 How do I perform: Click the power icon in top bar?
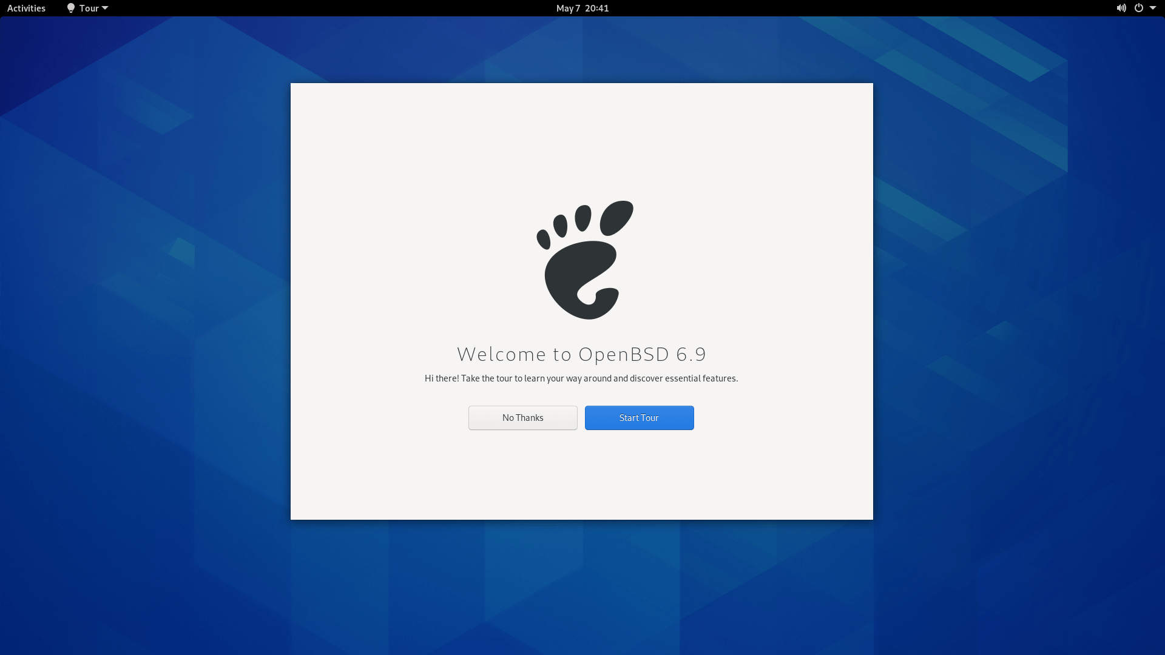[1138, 8]
